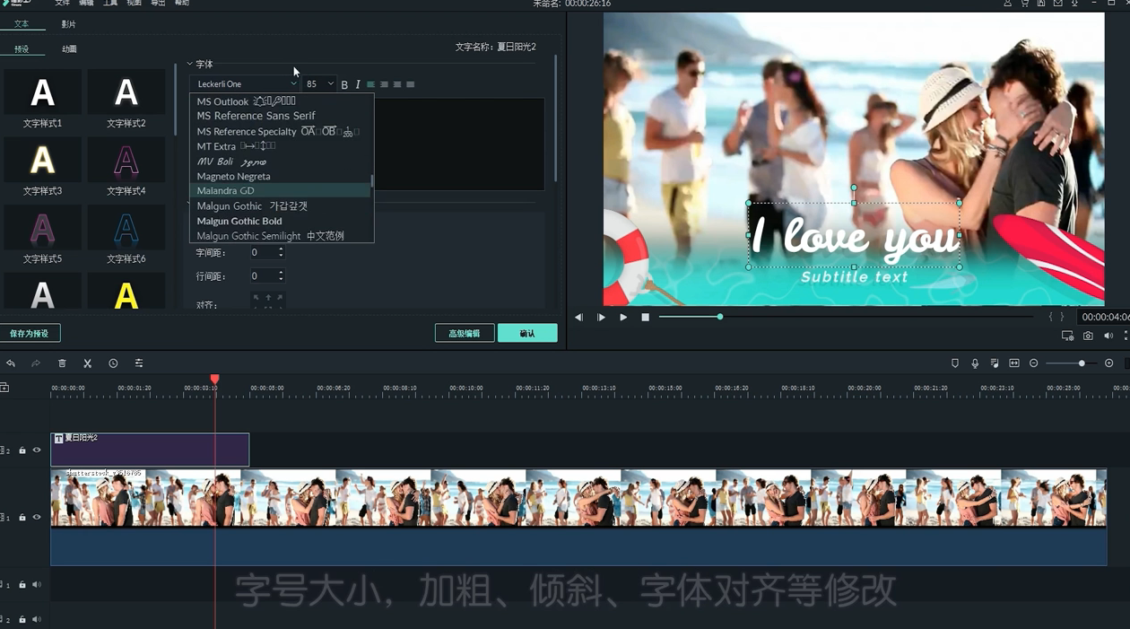Open the 工具 menu

[110, 4]
